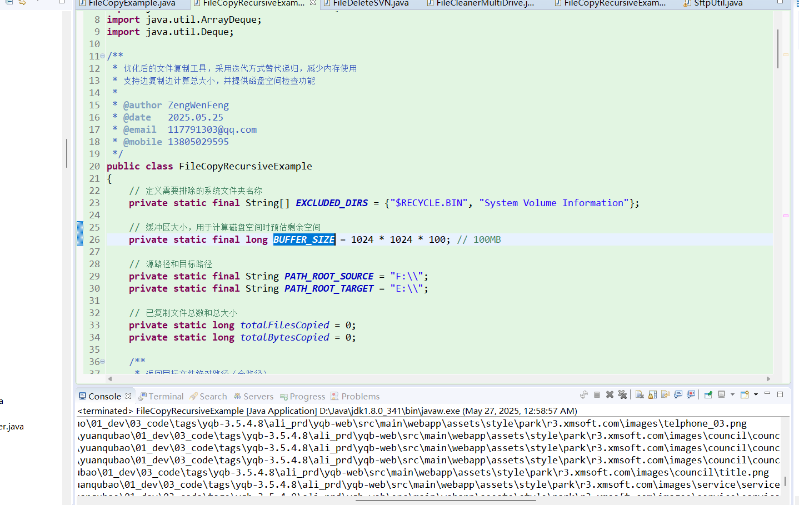Relaunch FileCopyRecursiveExample from the Console toolbar
This screenshot has width=799, height=505.
click(584, 394)
